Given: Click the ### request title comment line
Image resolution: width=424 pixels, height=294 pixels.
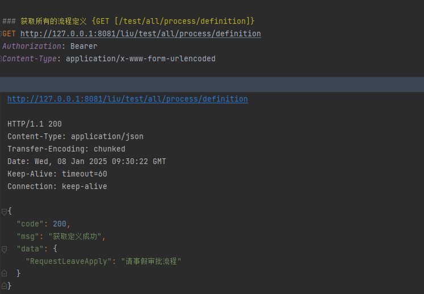Looking at the screenshot, I should 128,21.
